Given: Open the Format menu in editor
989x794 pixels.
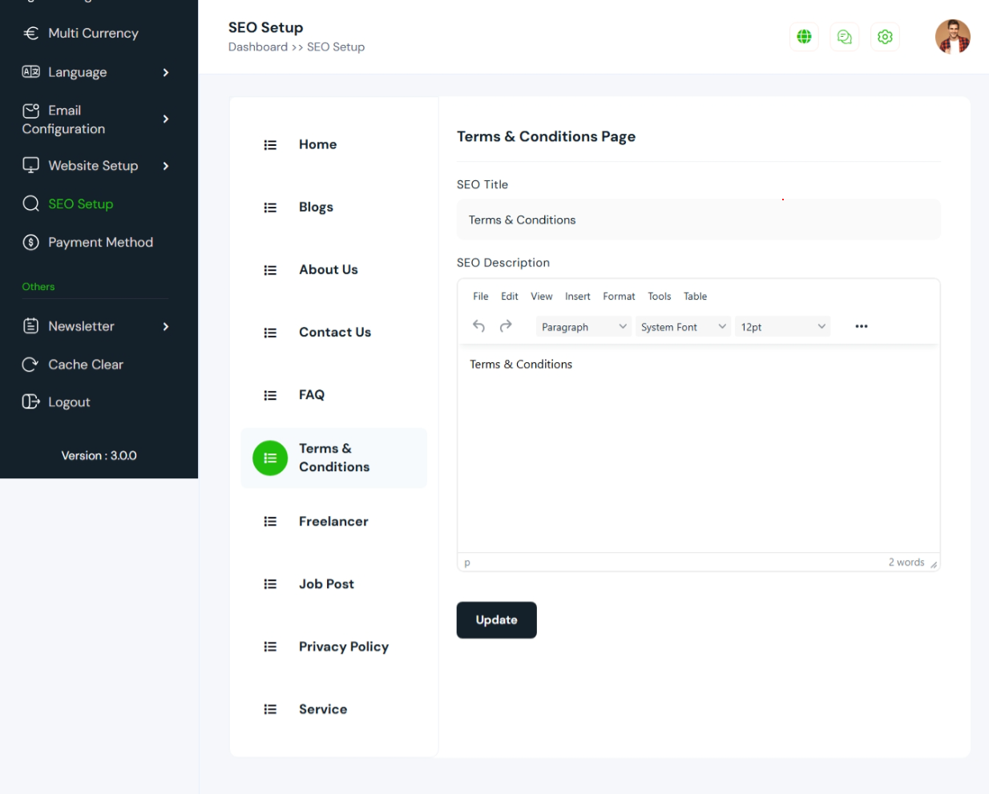Looking at the screenshot, I should (619, 296).
